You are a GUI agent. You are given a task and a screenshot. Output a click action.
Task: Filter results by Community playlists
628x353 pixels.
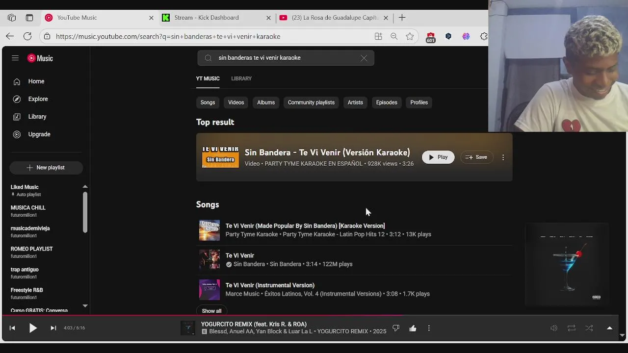point(311,102)
